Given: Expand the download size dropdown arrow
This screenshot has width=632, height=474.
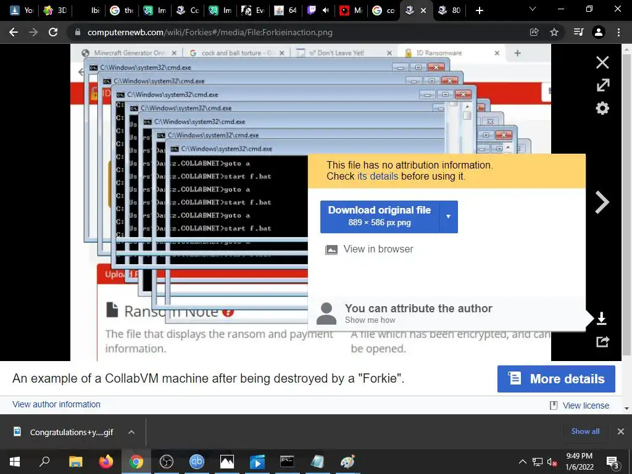Looking at the screenshot, I should click(448, 217).
